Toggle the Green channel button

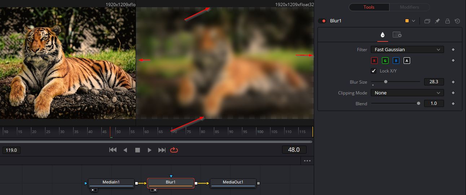coord(385,61)
